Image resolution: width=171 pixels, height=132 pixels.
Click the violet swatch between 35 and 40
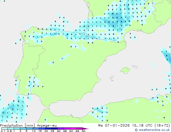(x=67, y=128)
